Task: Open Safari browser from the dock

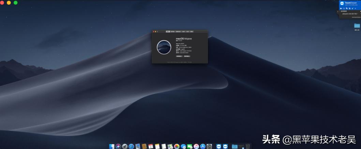Action: [x=131, y=146]
